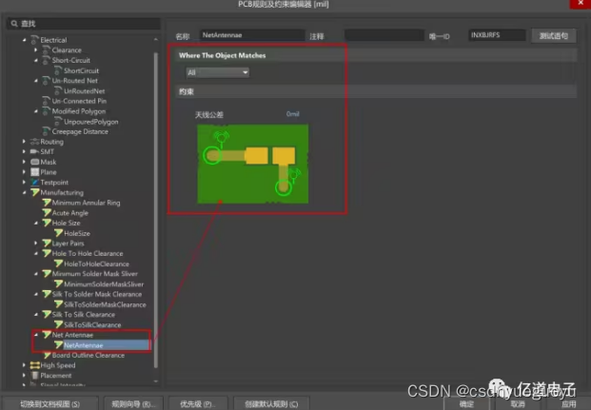This screenshot has height=410, width=591.
Task: Expand the Plane category arrow
Action: click(x=24, y=172)
